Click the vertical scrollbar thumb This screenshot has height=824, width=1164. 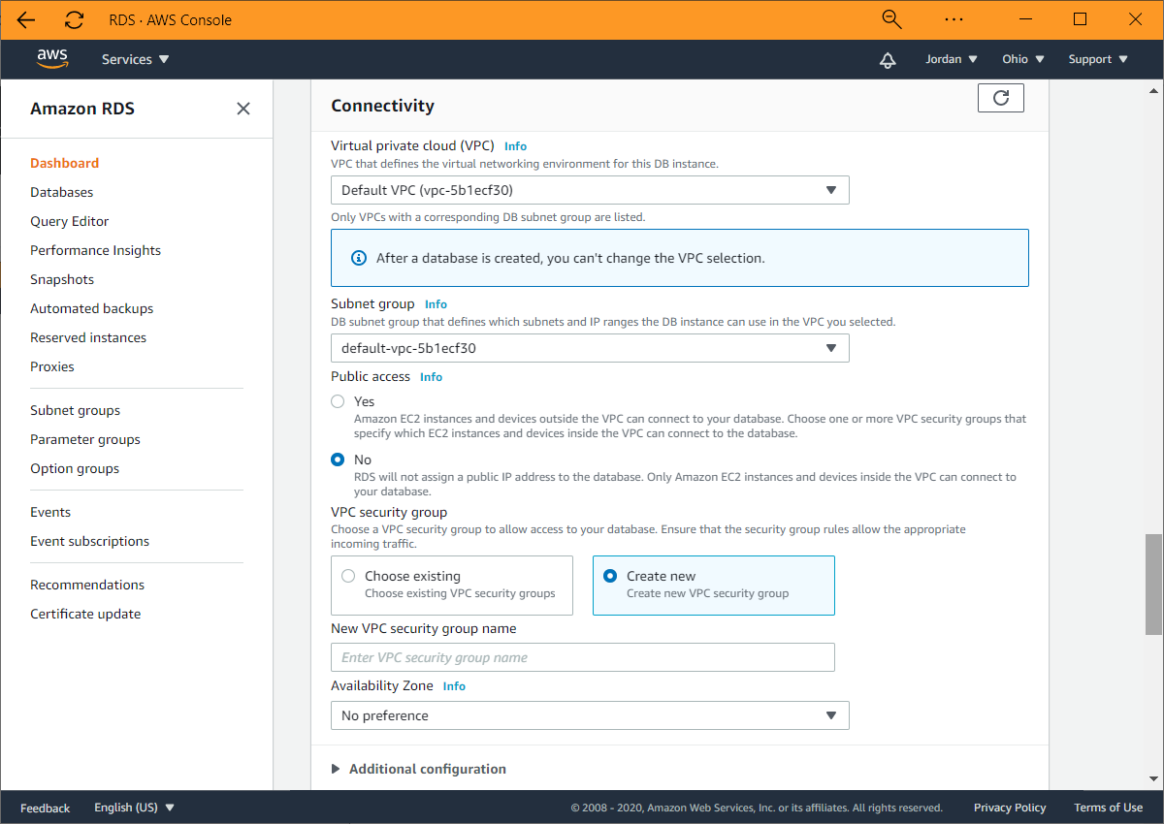pyautogui.click(x=1153, y=584)
